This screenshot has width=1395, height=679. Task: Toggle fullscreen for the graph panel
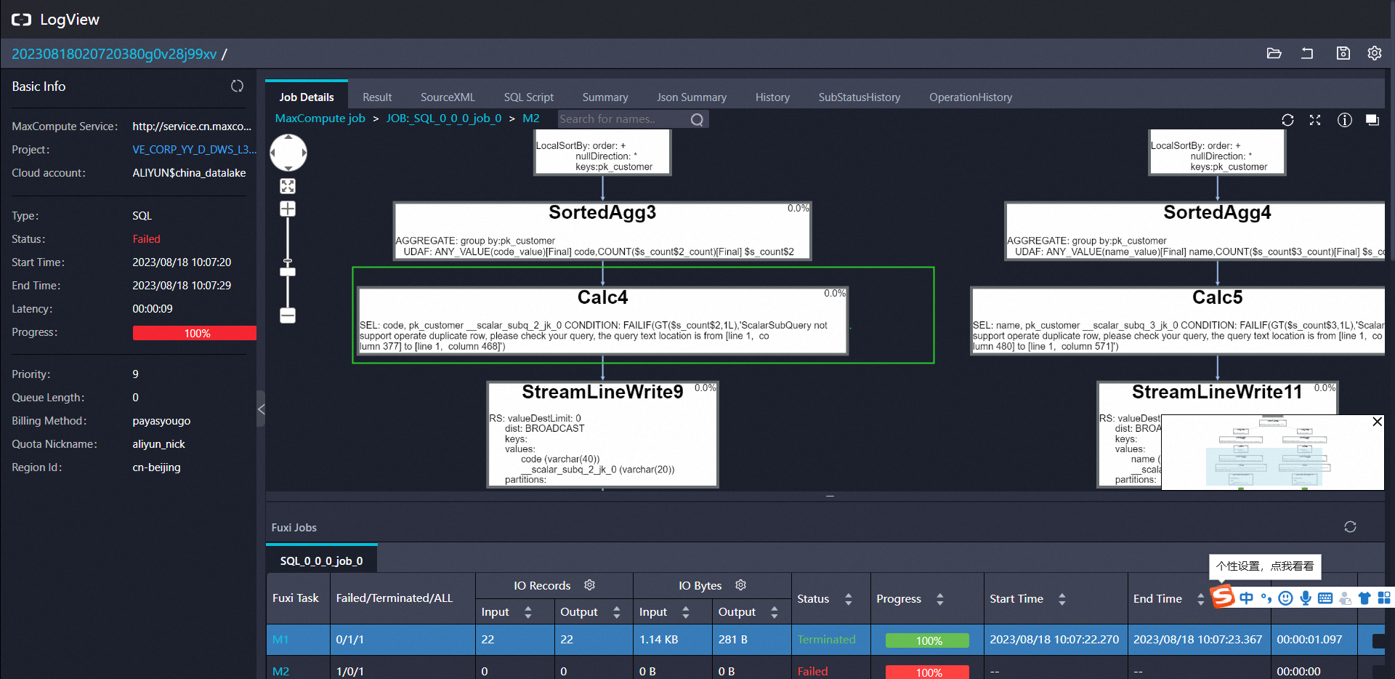pos(1315,120)
